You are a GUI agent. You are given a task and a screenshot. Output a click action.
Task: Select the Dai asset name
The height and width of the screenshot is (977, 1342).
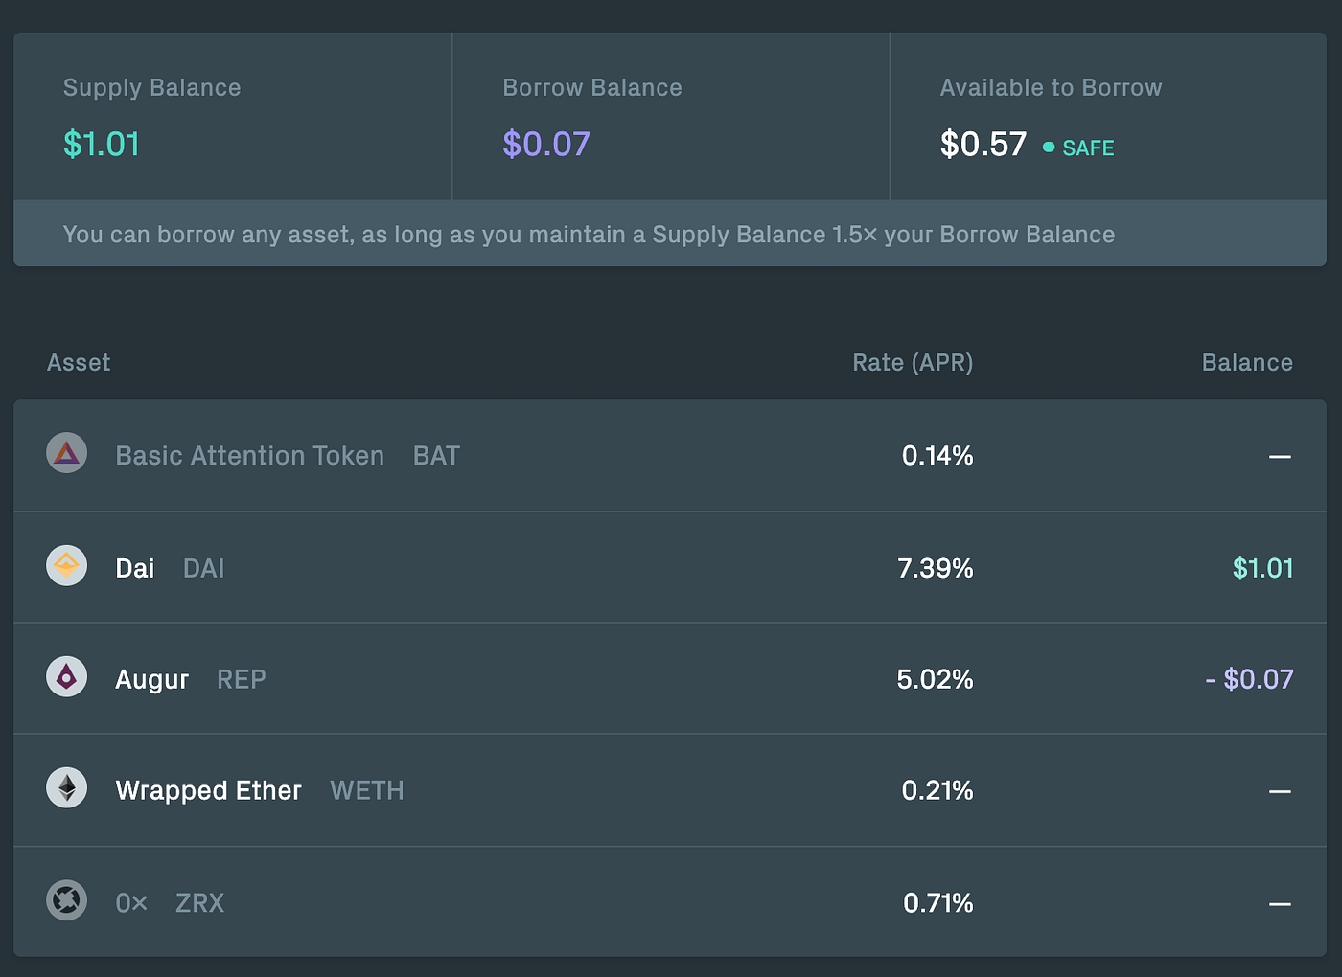135,569
